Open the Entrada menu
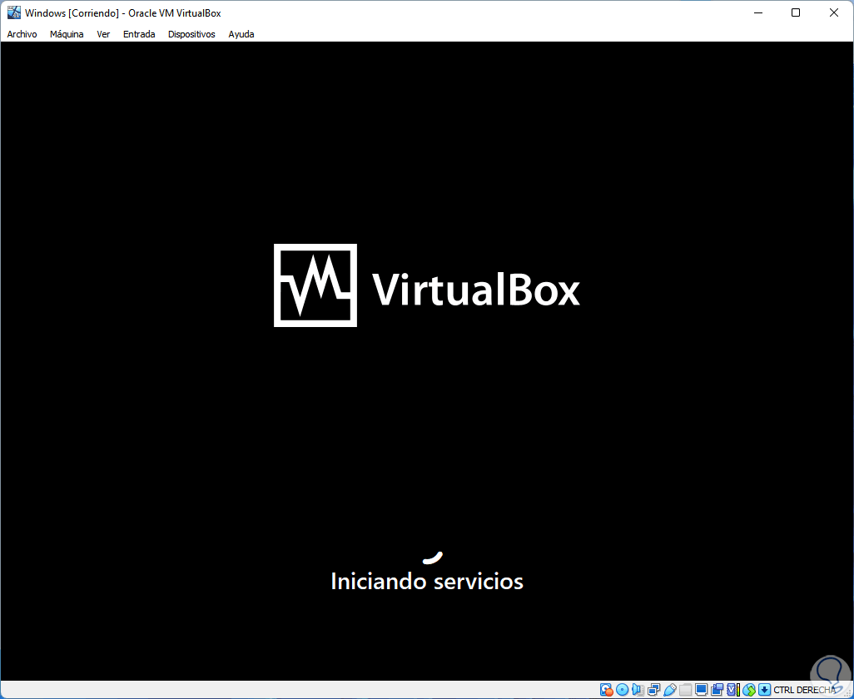 139,34
